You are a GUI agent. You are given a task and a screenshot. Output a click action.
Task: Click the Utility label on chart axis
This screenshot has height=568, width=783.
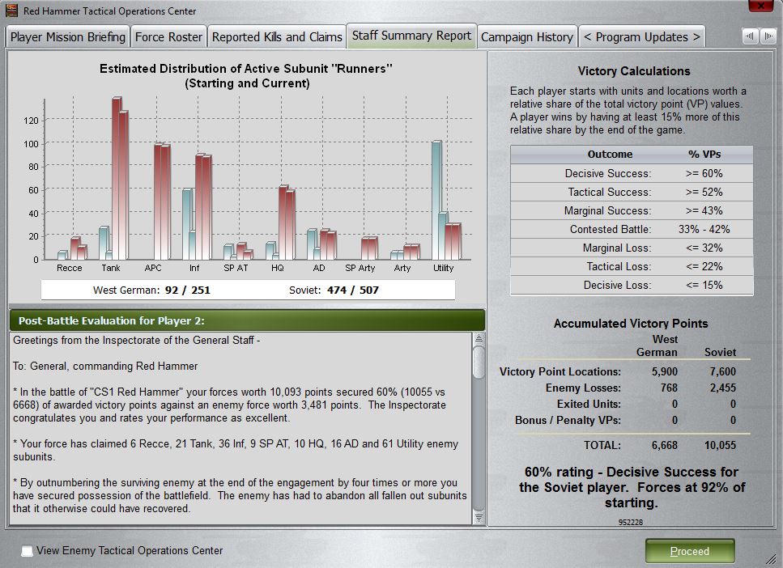[x=444, y=268]
